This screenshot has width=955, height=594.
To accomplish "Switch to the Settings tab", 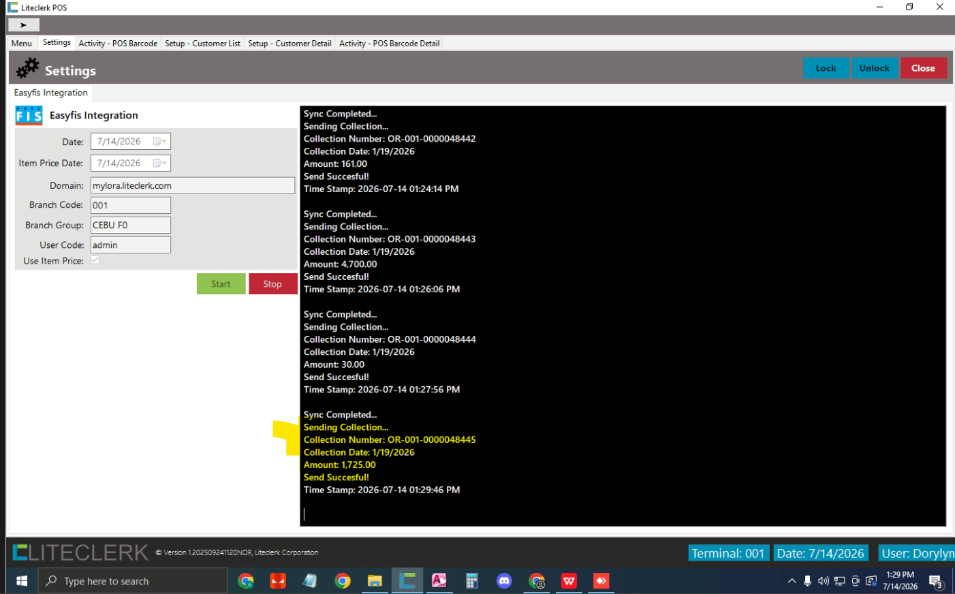I will pyautogui.click(x=57, y=42).
